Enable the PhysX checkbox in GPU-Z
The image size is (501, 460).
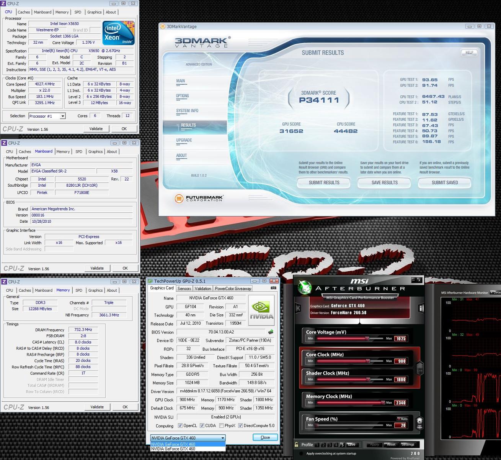click(x=221, y=426)
